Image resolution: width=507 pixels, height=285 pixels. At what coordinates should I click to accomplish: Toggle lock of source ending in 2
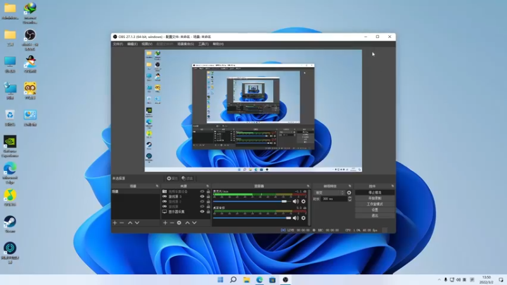click(209, 201)
